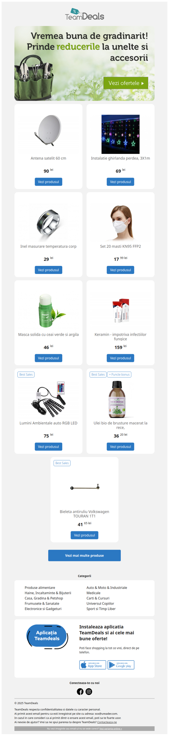Click the Best Sales tag on Lumini Ambientale
The image size is (169, 736).
point(26,375)
